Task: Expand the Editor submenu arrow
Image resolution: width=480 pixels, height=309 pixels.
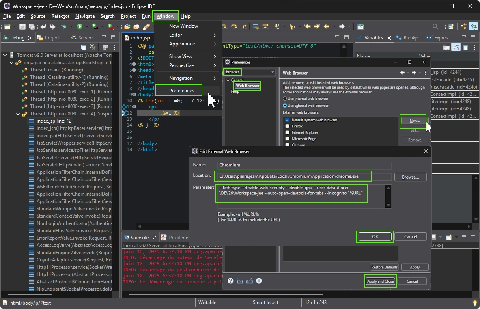Action: (x=215, y=35)
